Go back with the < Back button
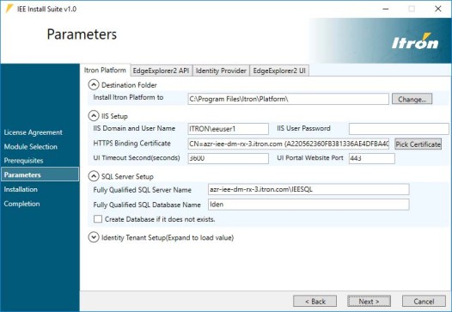 point(315,302)
